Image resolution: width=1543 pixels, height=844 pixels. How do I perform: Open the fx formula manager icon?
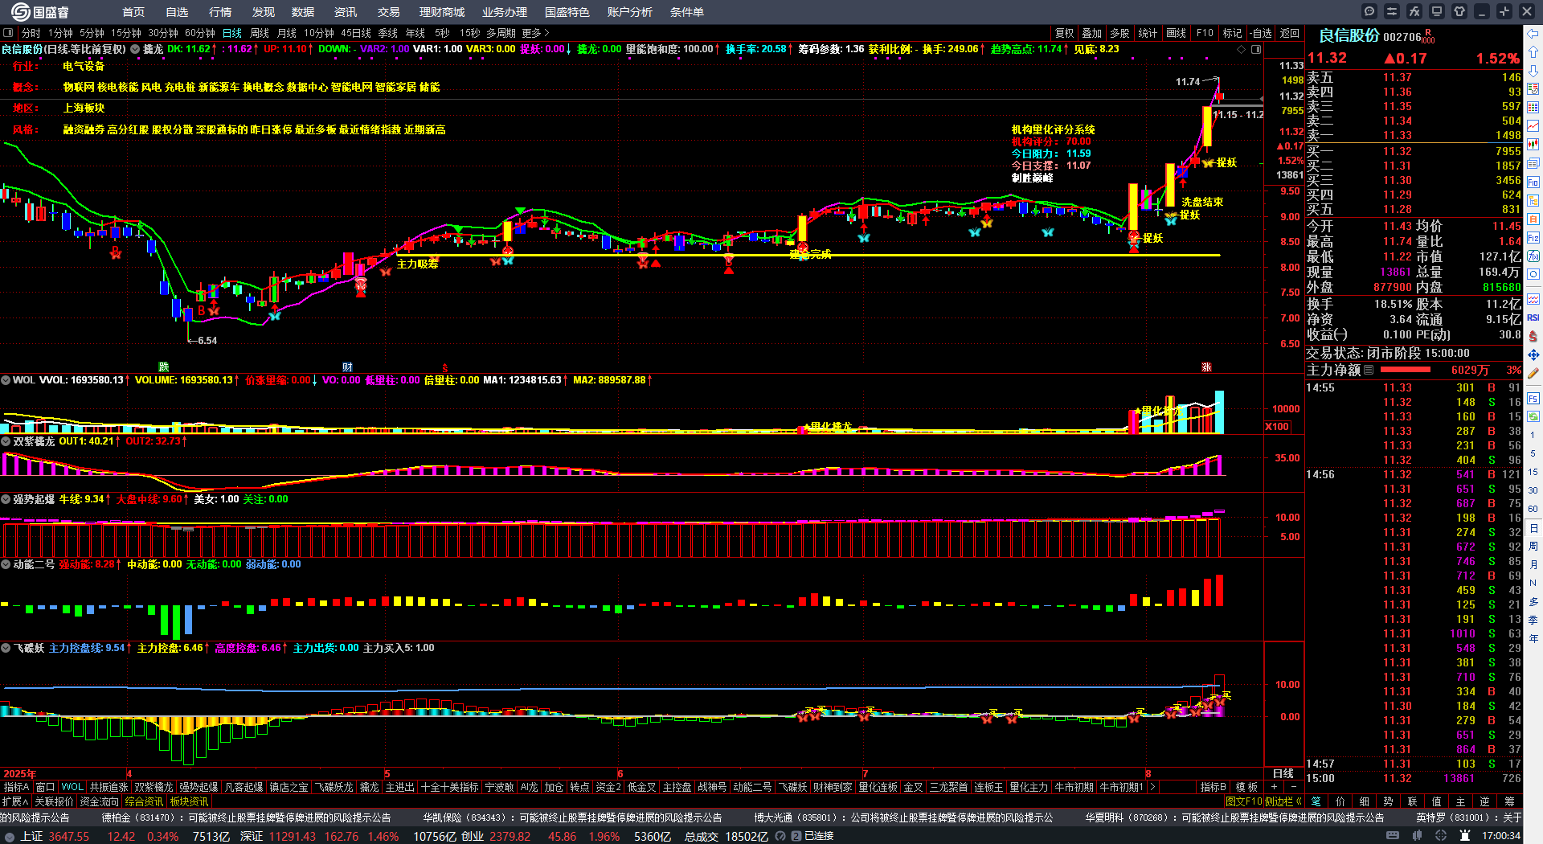tap(1414, 11)
